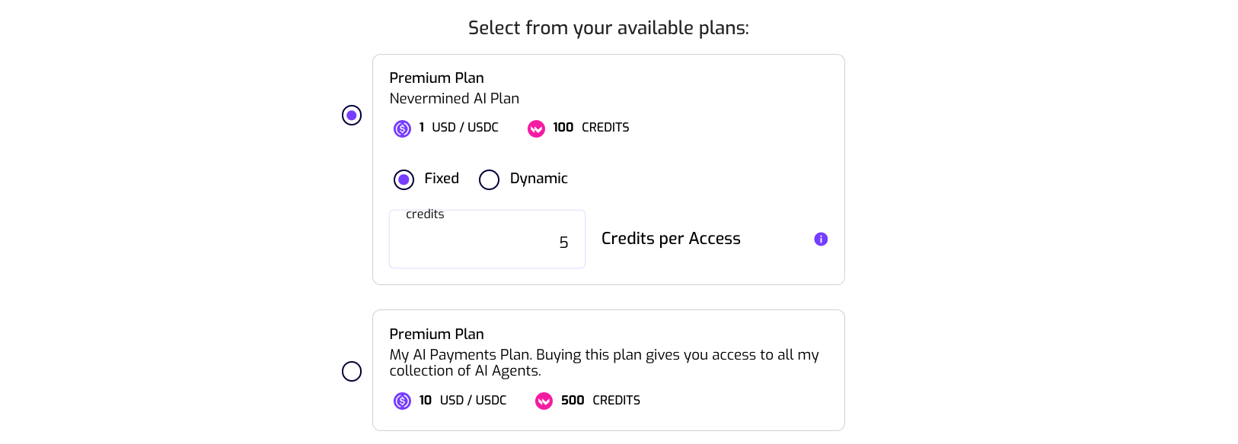1238x444 pixels.
Task: Click the Nevermined AI Plan description text
Action: coord(454,98)
